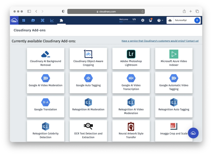This screenshot has width=212, height=155.
Task: Select Neural Artwork Style Transfer text
Action: pos(131,135)
